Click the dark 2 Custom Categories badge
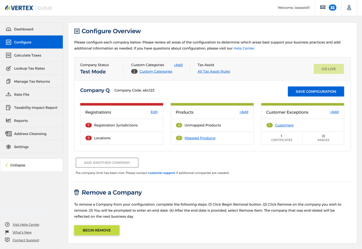 click(x=134, y=71)
